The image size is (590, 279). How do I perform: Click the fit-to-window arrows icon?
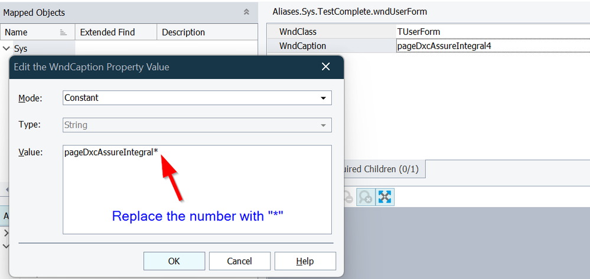385,197
